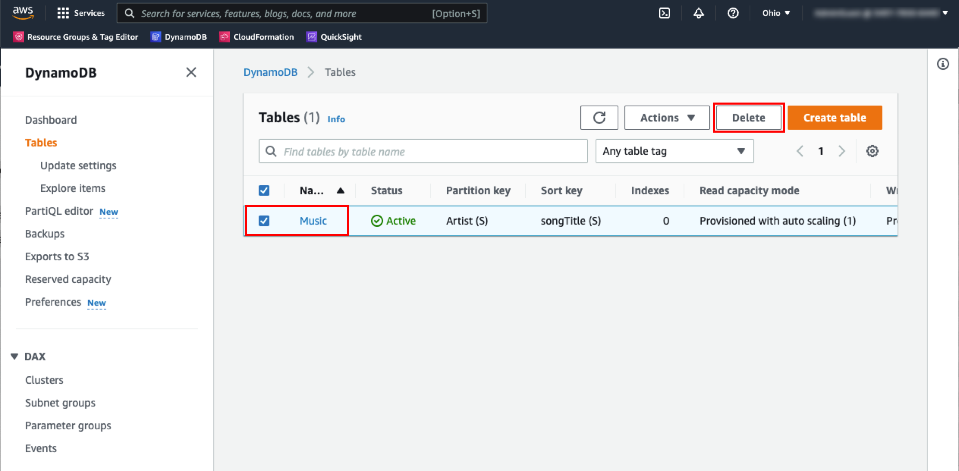
Task: Open Backups in the sidebar
Action: (x=45, y=234)
